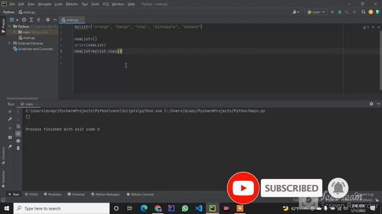The image size is (382, 214).
Task: Collapse all project tree items icon
Action: click(38, 20)
